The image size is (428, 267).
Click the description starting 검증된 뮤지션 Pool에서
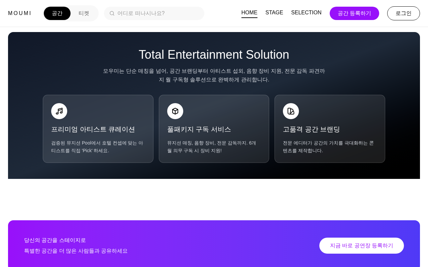98,147
